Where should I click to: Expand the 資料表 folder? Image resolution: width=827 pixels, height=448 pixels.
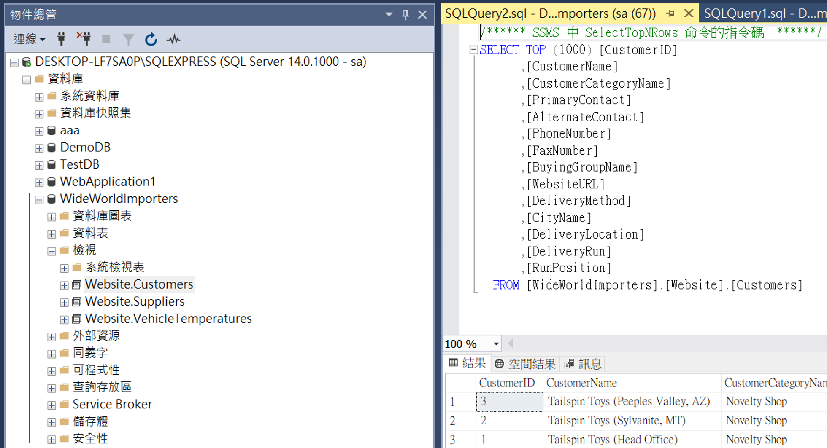click(x=51, y=234)
